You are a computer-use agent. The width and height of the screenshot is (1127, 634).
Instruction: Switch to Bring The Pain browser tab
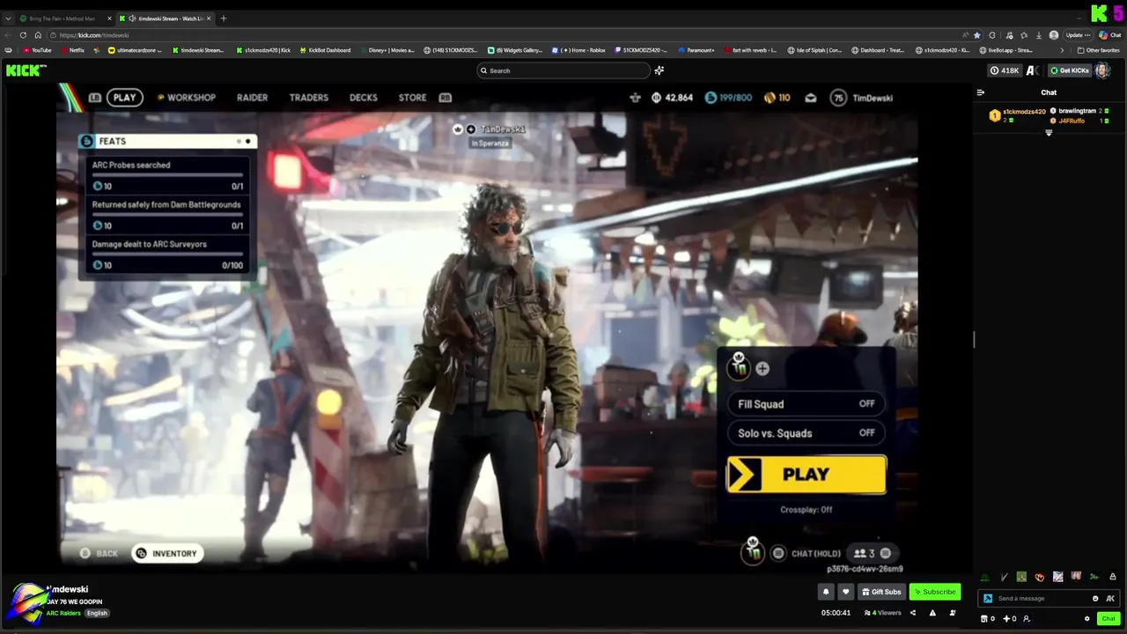[x=64, y=18]
